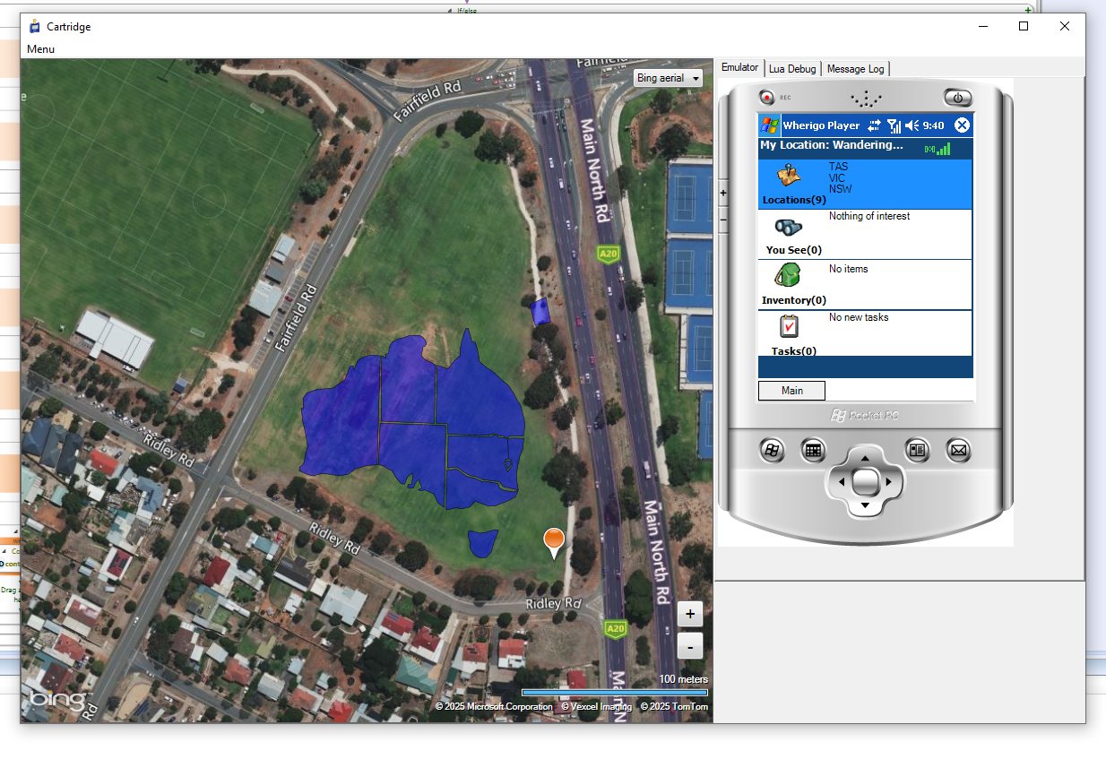
Task: Click the 'No items' text
Action: [x=848, y=269]
